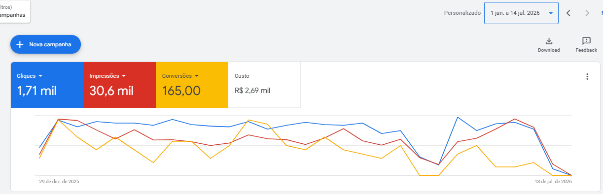Image resolution: width=603 pixels, height=194 pixels.
Task: Click the 30,6 mil impressions value
Action: click(111, 91)
